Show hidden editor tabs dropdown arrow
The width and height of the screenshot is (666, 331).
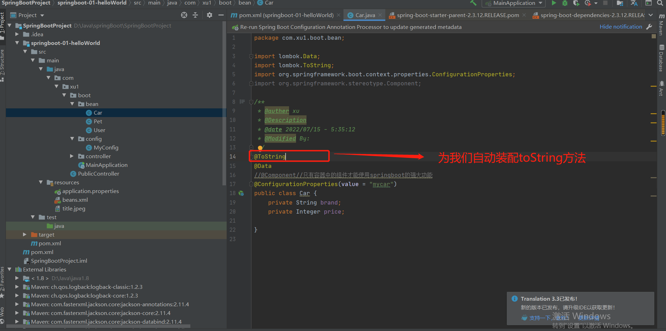651,15
